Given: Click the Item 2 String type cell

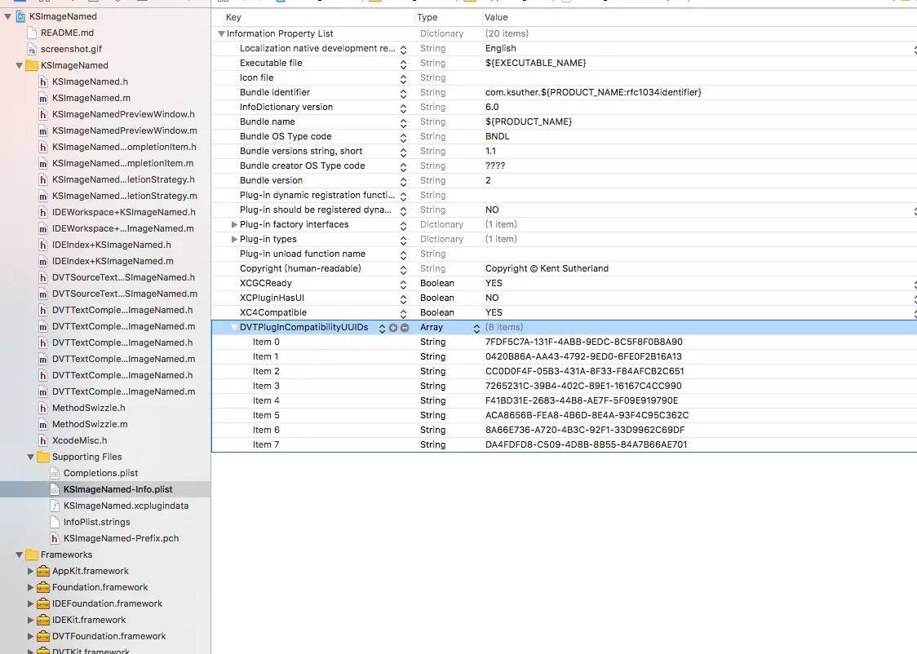Looking at the screenshot, I should [x=432, y=371].
